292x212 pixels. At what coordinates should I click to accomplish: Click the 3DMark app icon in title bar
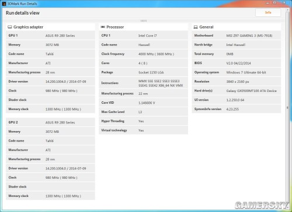pyautogui.click(x=4, y=3)
